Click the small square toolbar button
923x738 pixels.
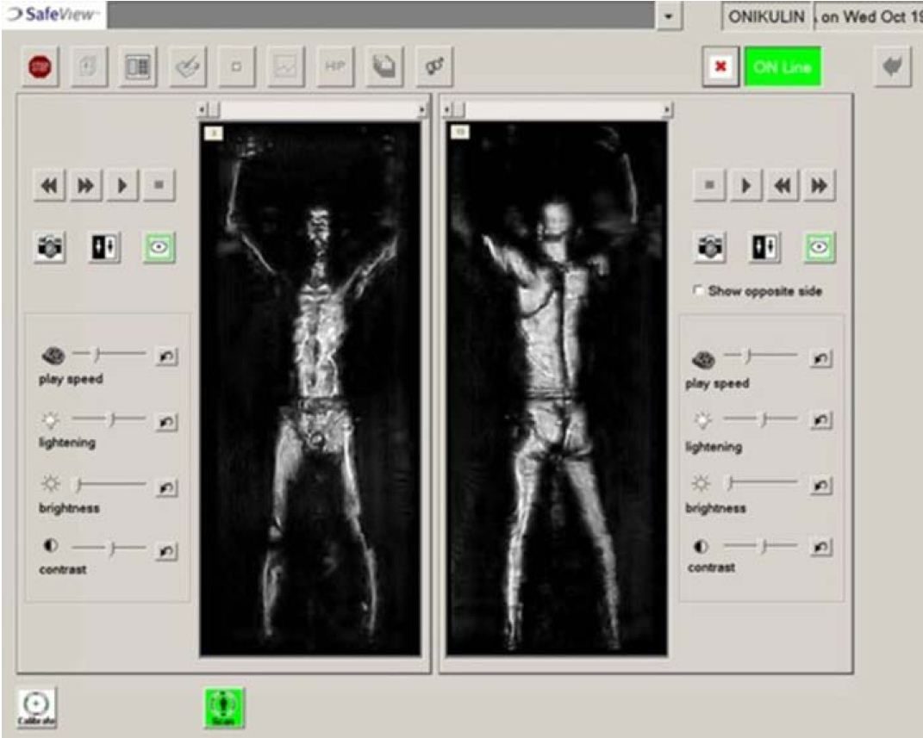(x=236, y=66)
